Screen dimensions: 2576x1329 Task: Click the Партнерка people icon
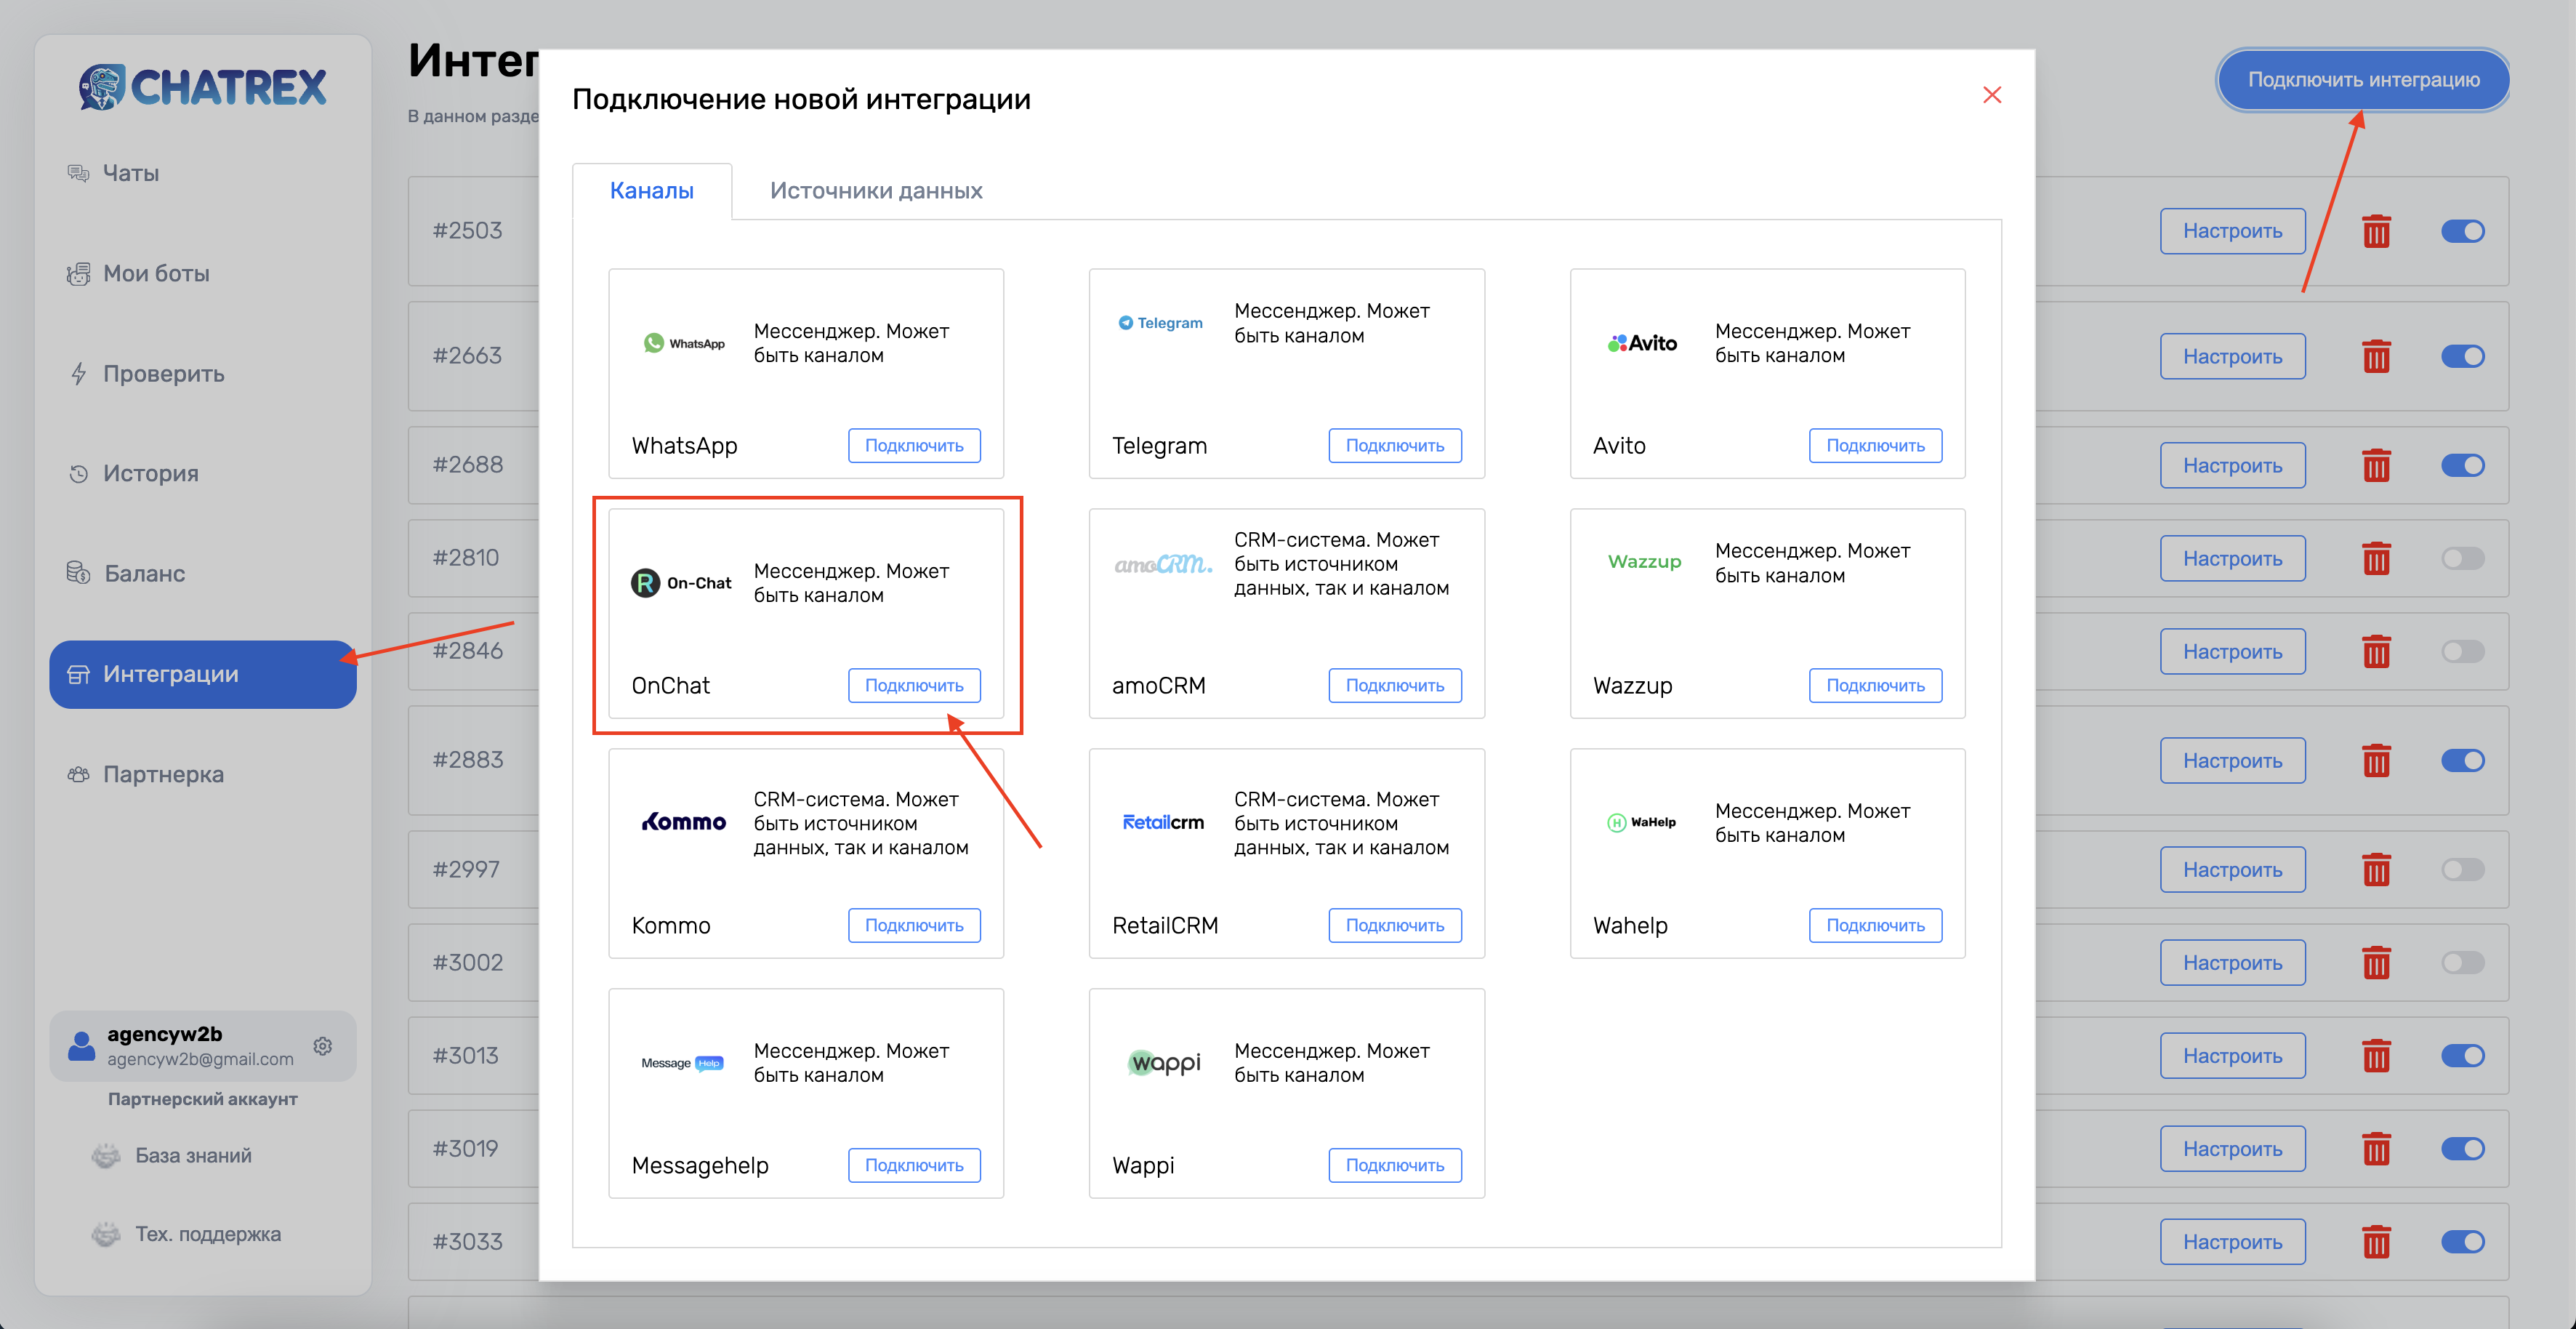[x=78, y=774]
